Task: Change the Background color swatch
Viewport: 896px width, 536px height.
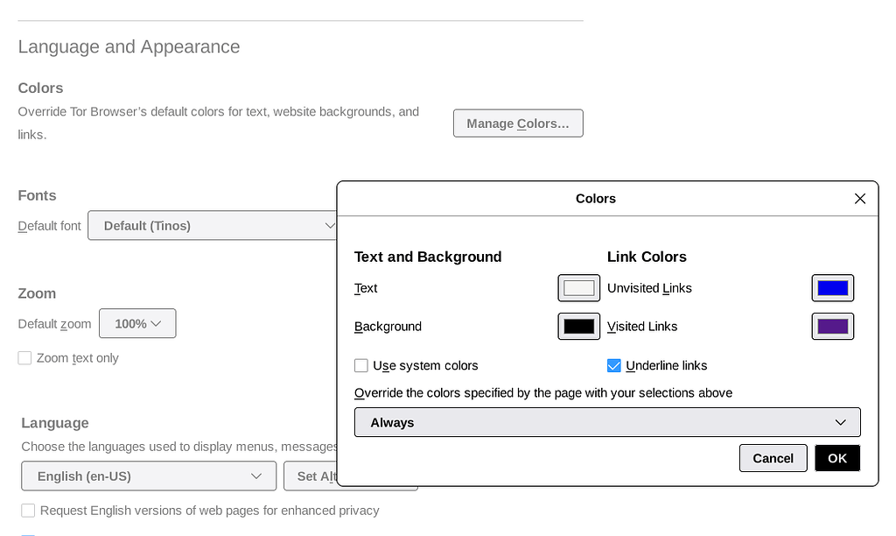Action: coord(578,326)
